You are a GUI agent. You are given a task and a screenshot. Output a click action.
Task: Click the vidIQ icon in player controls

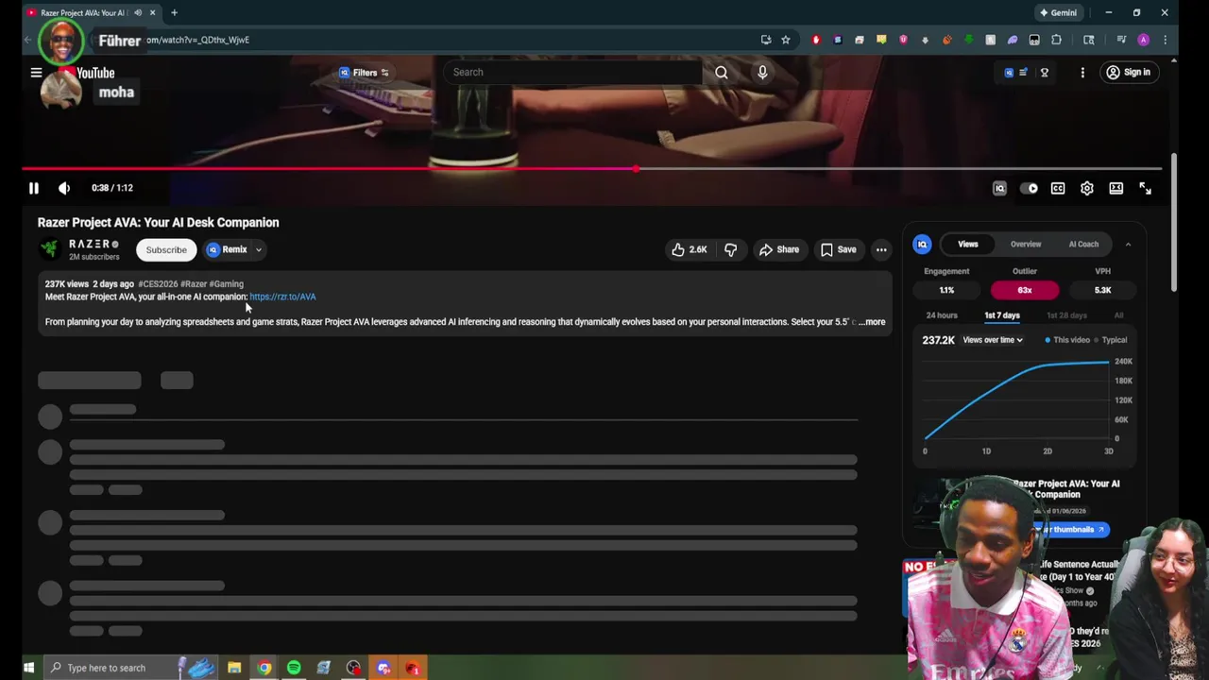point(999,189)
